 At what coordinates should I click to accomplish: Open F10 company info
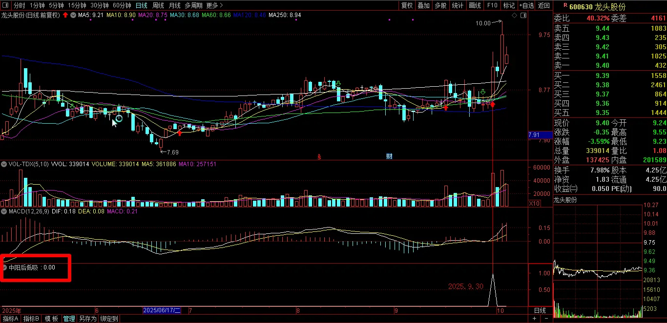492,5
